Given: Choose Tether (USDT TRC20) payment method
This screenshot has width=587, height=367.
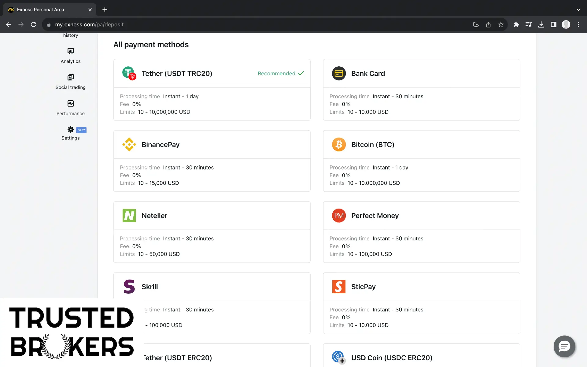Looking at the screenshot, I should pos(212,90).
